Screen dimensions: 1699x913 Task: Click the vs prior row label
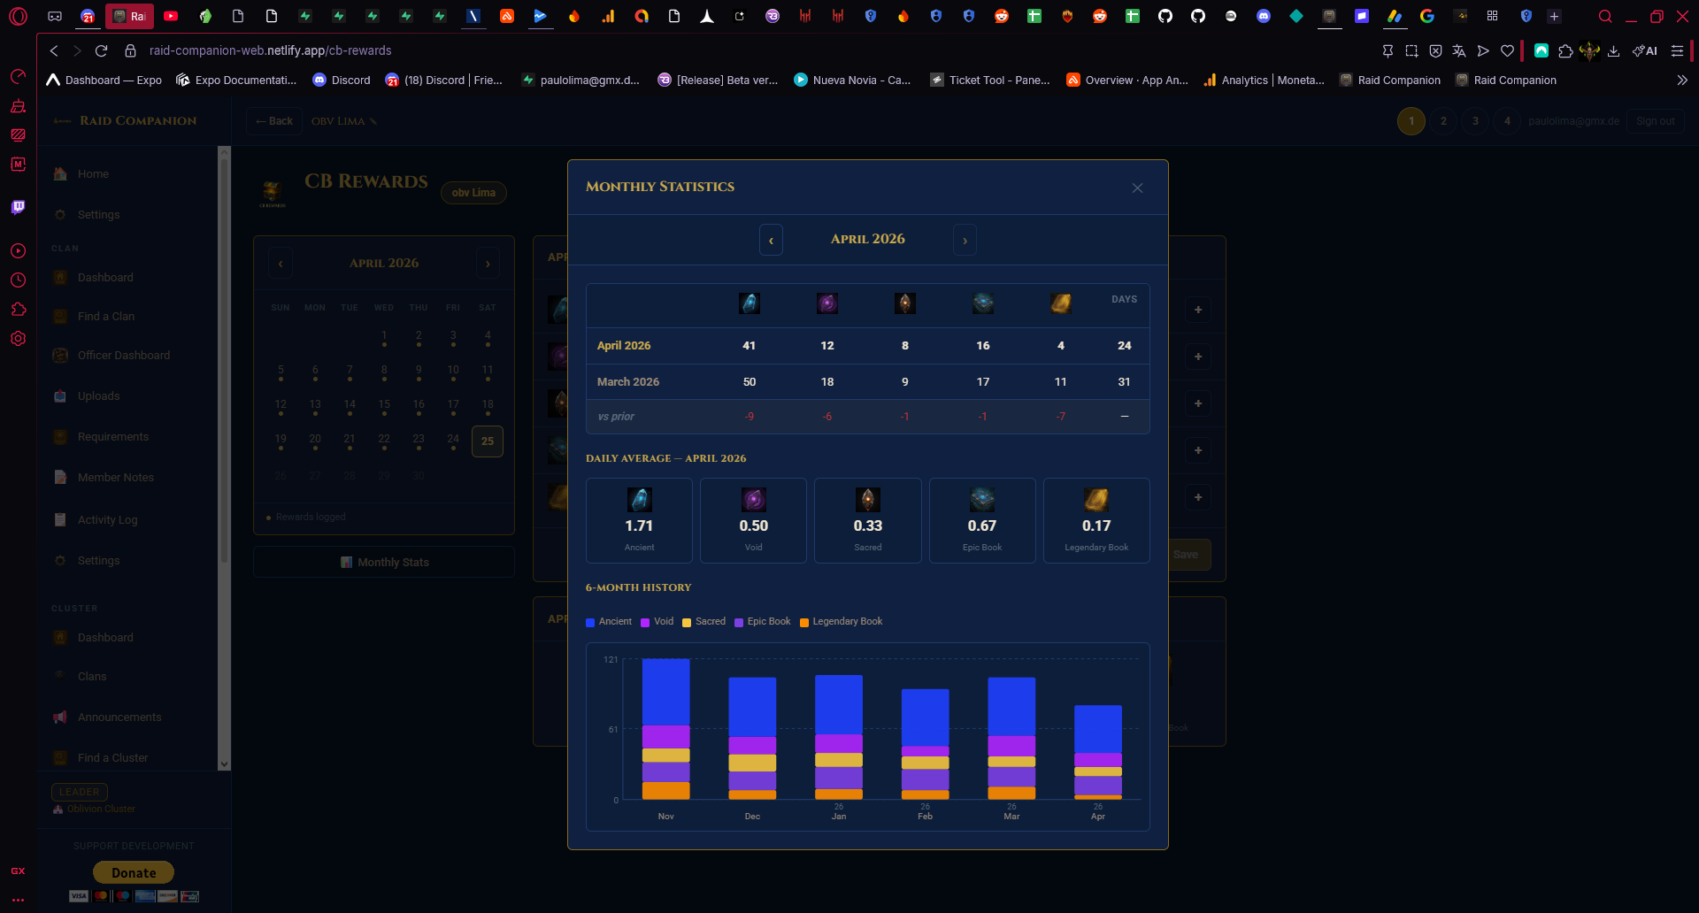tap(616, 417)
